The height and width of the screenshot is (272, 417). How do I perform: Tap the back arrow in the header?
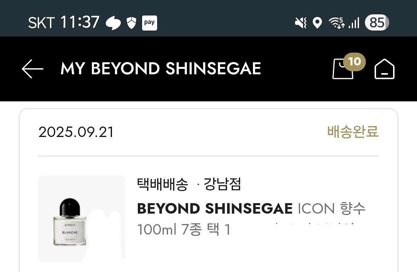point(32,69)
